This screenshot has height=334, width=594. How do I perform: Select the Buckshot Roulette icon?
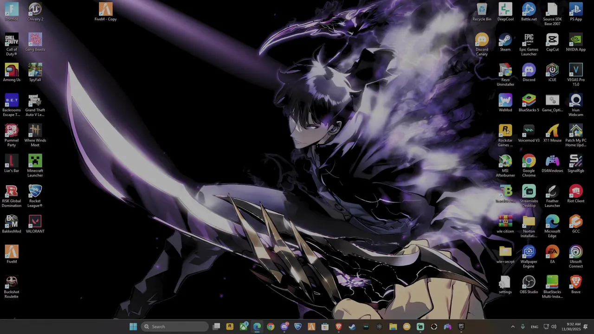coord(12,287)
